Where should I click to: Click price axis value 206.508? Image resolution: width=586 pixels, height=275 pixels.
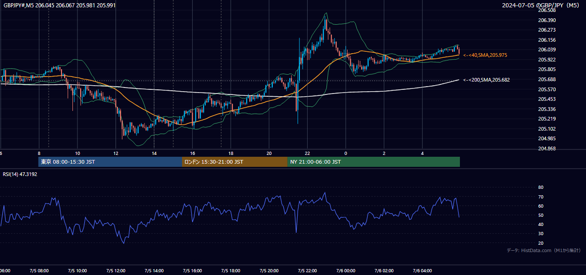(x=547, y=10)
